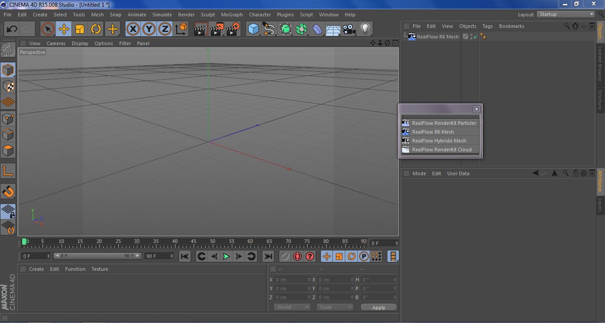Switch to Texture mode
Image resolution: width=605 pixels, height=323 pixels.
(x=8, y=86)
